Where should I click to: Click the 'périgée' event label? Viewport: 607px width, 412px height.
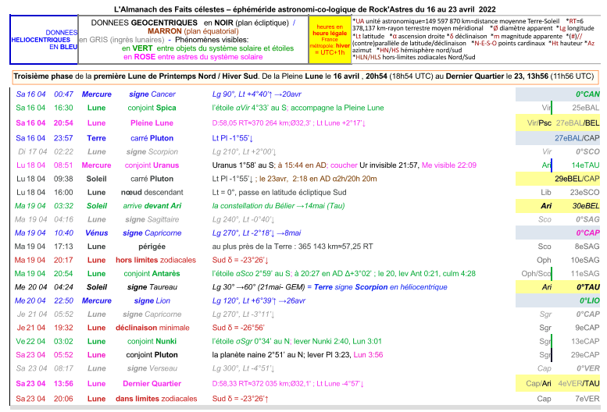153,247
